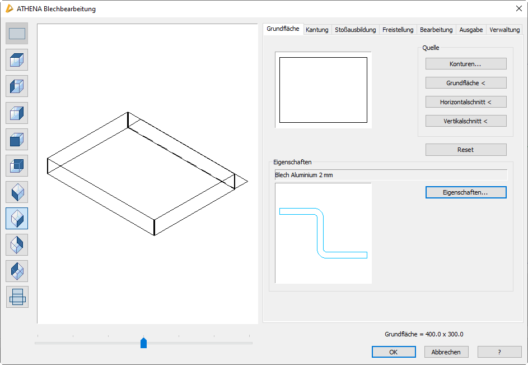Click the sheet profile cross-section preview
Screen dimensions: 528x365
tap(323, 233)
